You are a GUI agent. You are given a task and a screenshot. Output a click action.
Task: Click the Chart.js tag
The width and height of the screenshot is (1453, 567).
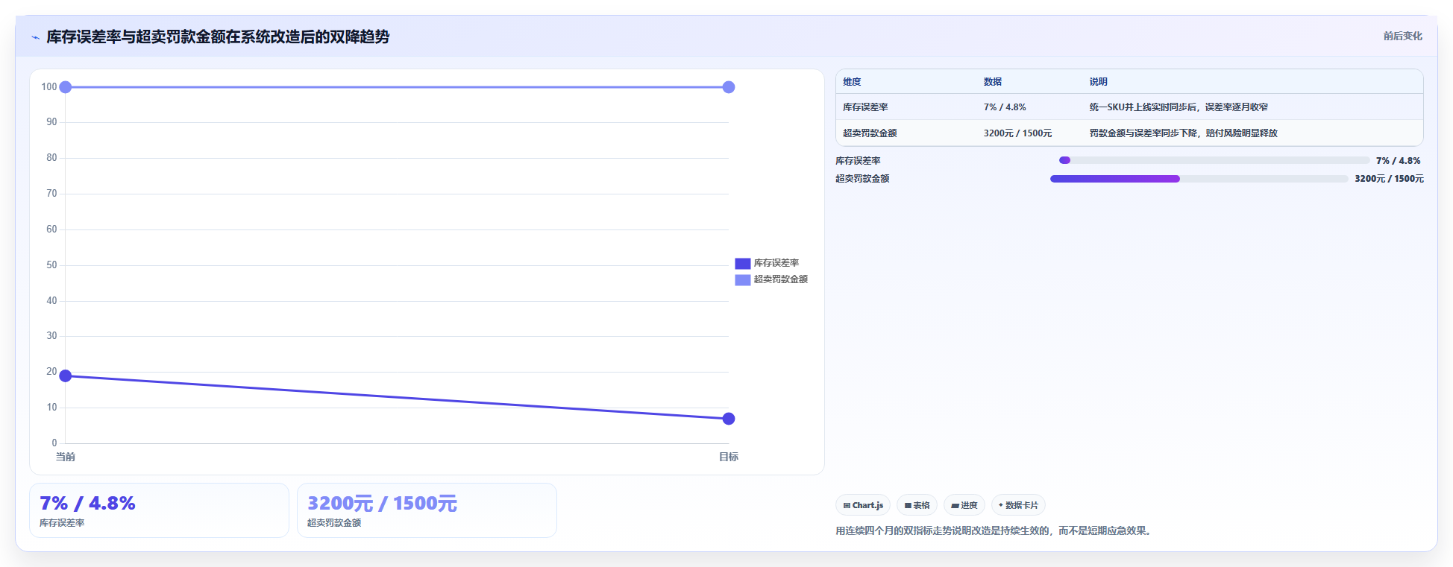tap(863, 505)
